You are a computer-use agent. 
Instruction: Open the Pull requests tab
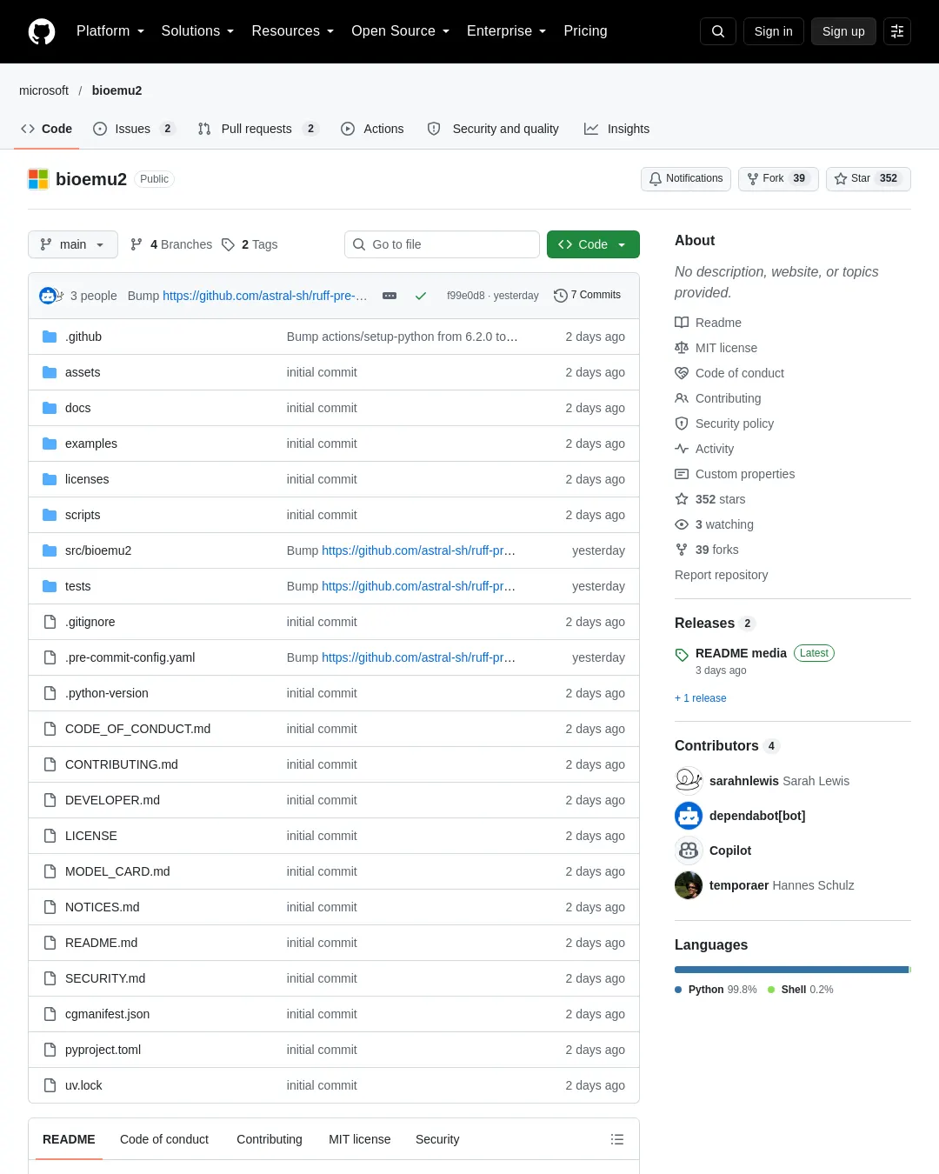258,129
